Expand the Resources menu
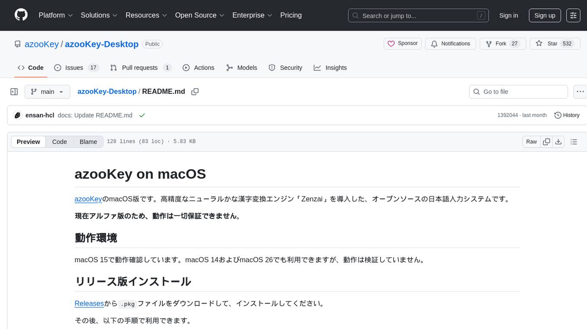Screen dimensions: 587x329 click(146, 16)
